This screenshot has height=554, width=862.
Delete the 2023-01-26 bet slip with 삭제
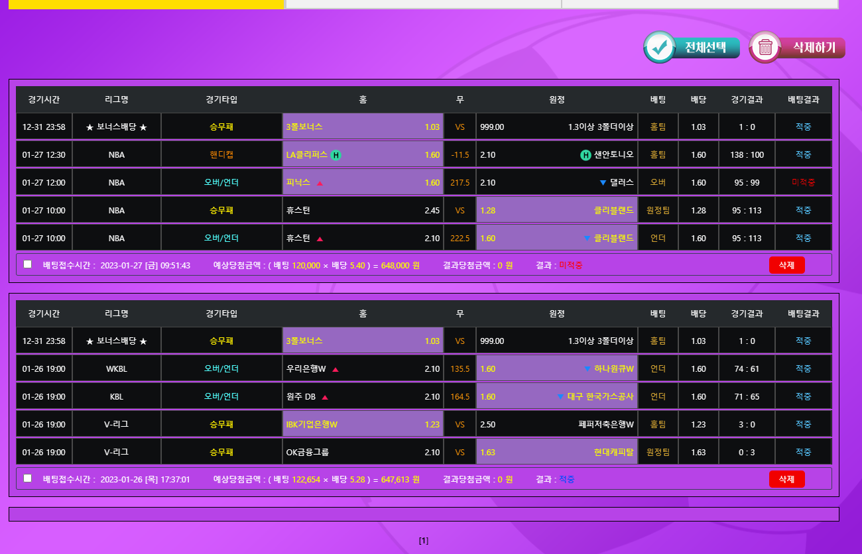tap(786, 479)
